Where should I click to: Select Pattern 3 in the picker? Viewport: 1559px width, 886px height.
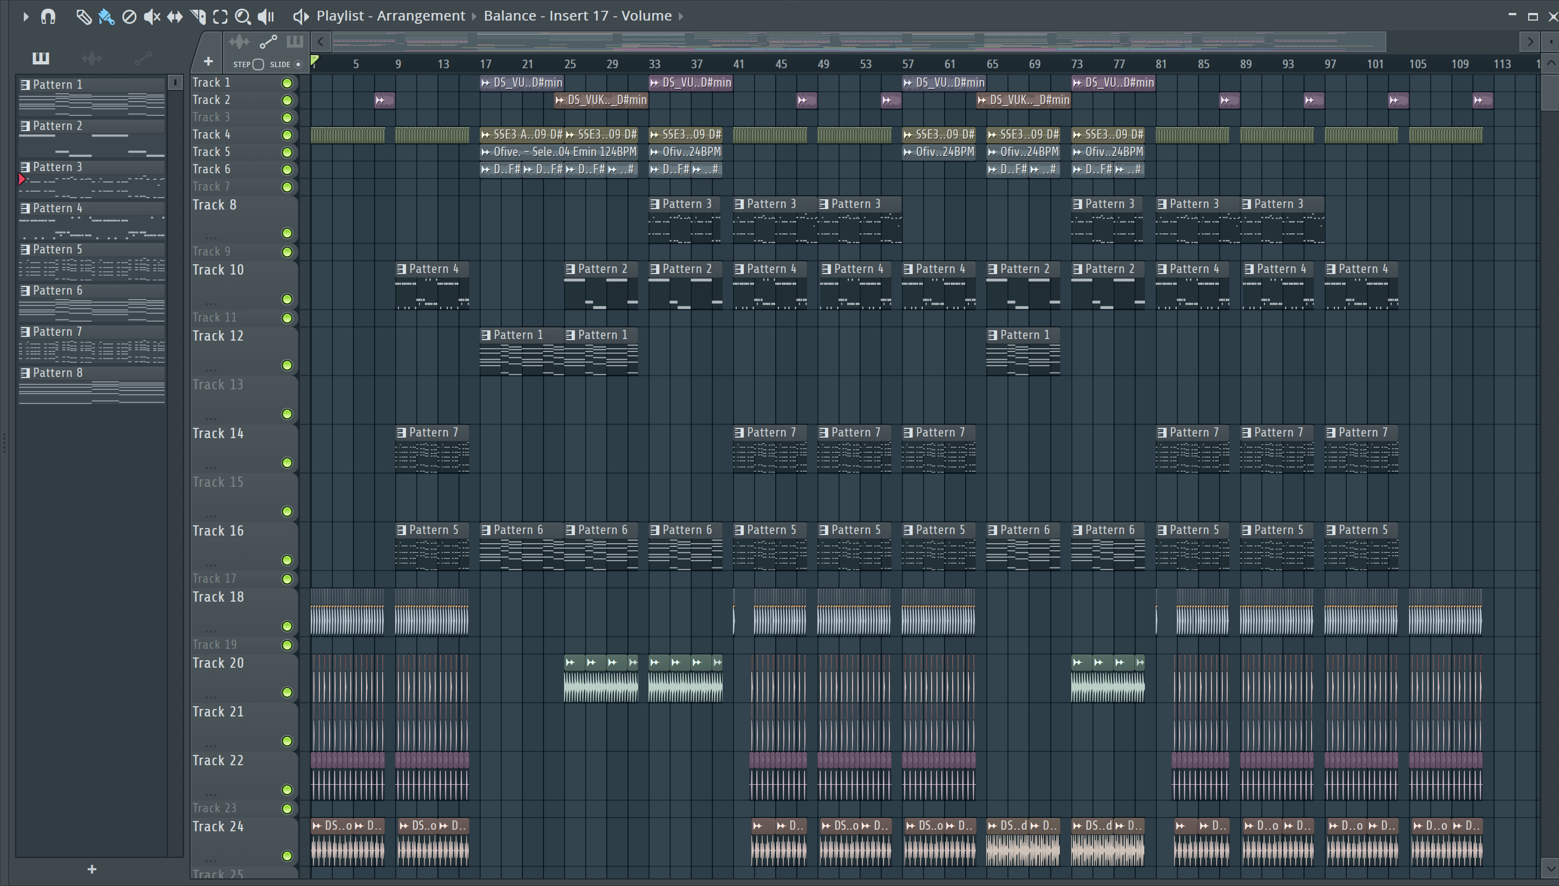pos(92,181)
